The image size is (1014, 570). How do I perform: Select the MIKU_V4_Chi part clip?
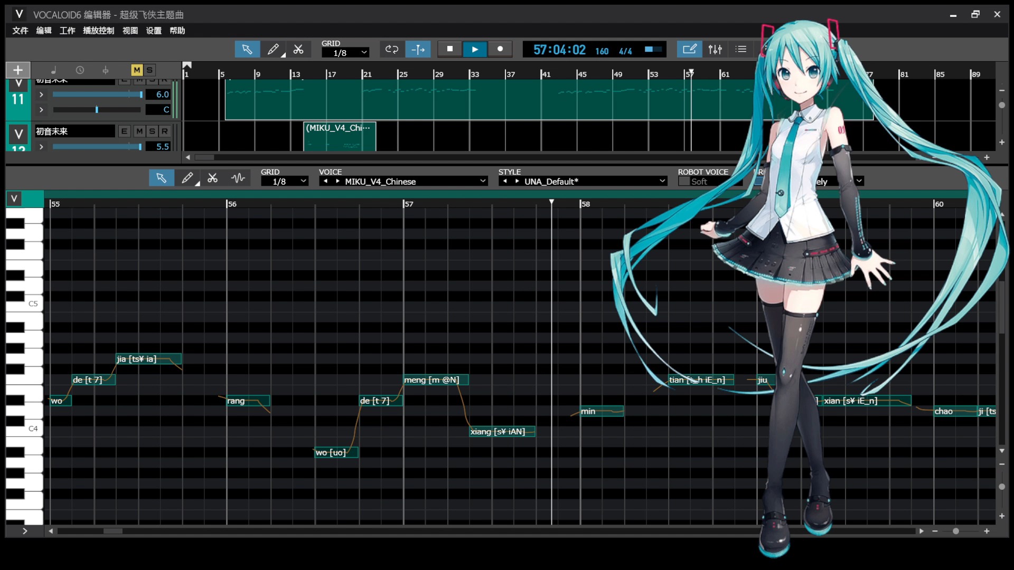coord(340,136)
